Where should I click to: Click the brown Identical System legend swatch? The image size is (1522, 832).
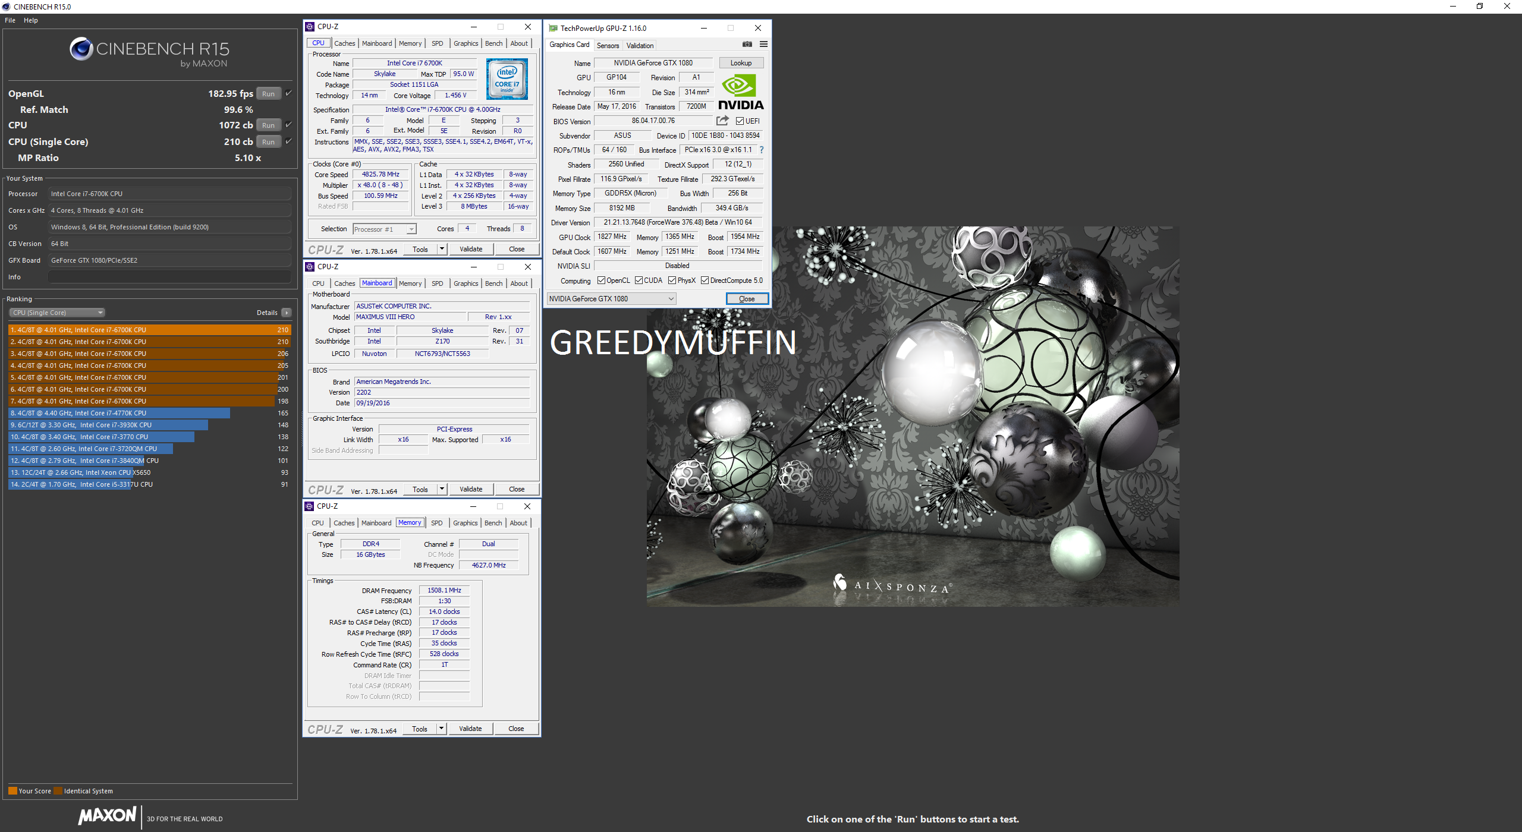[x=58, y=791]
